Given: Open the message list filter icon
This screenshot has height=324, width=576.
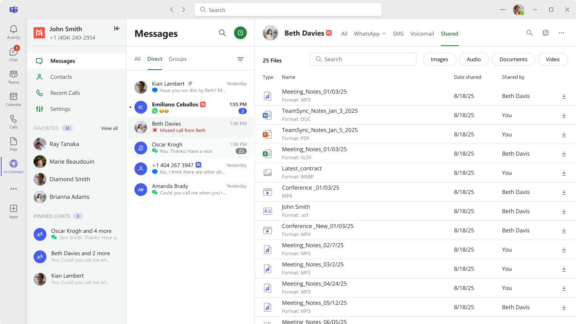Looking at the screenshot, I should [240, 59].
